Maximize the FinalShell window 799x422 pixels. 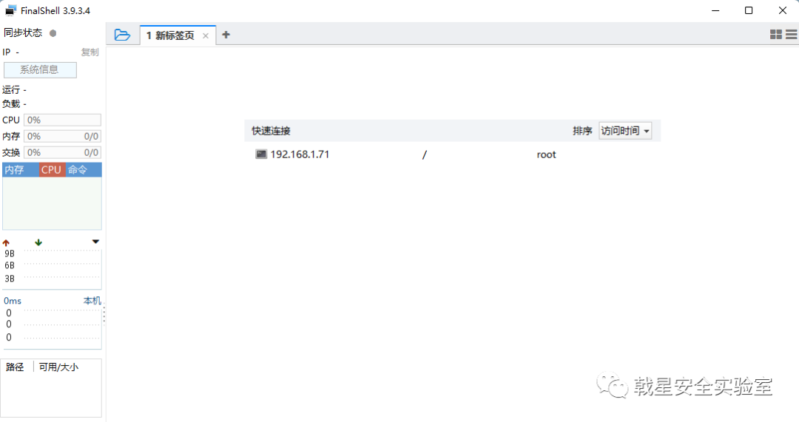749,10
